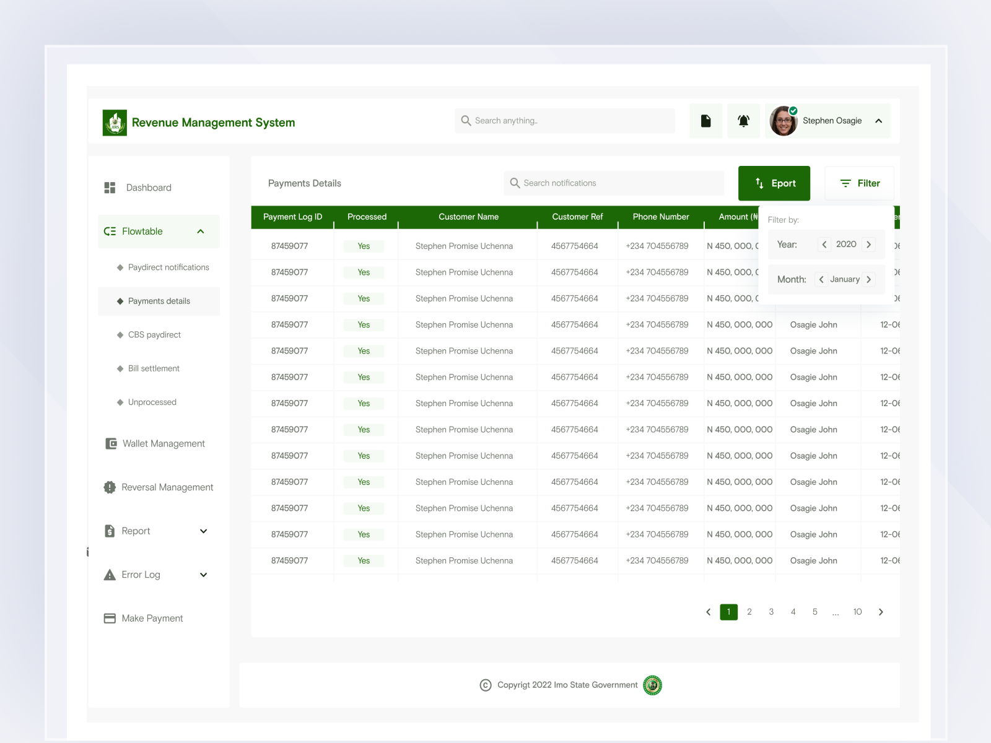Open the Bill settlement section
This screenshot has height=743, width=991.
(154, 368)
